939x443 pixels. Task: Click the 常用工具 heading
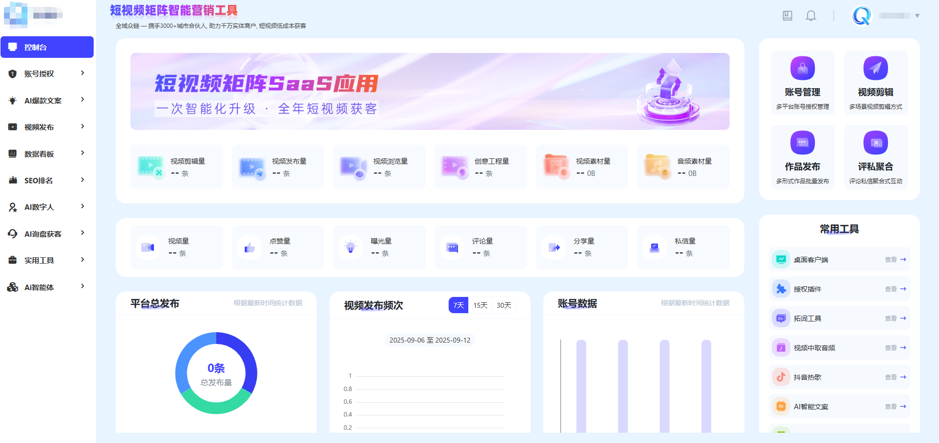pyautogui.click(x=839, y=229)
